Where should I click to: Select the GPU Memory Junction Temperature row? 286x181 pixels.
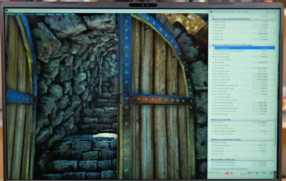pos(243,51)
